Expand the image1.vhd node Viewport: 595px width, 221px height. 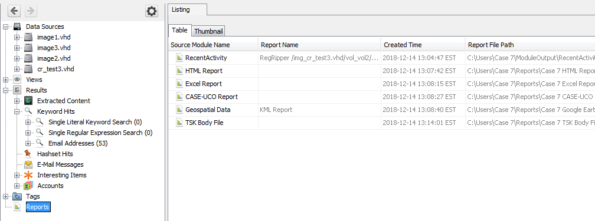(x=17, y=37)
